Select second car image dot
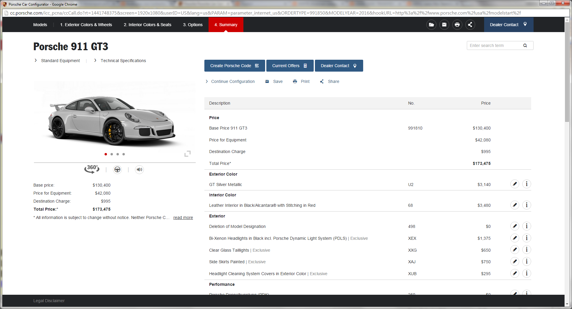572x309 pixels. click(112, 154)
